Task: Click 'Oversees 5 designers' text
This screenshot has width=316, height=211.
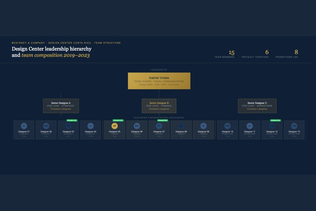Action: tap(159, 109)
